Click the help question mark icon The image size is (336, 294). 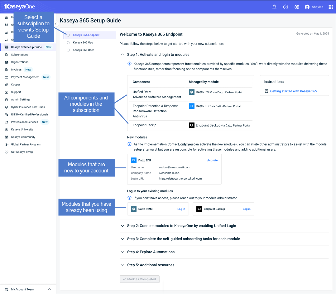click(286, 7)
